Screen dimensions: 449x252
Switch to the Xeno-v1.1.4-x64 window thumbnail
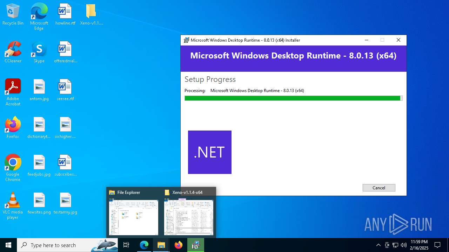[x=189, y=213]
